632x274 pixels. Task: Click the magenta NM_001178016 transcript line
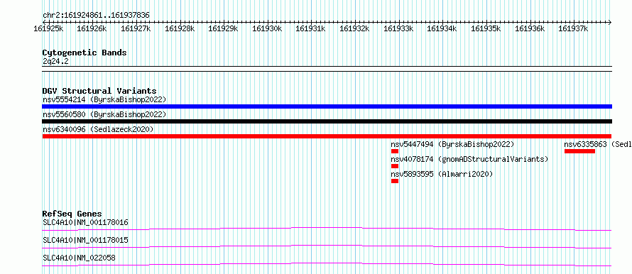click(327, 229)
